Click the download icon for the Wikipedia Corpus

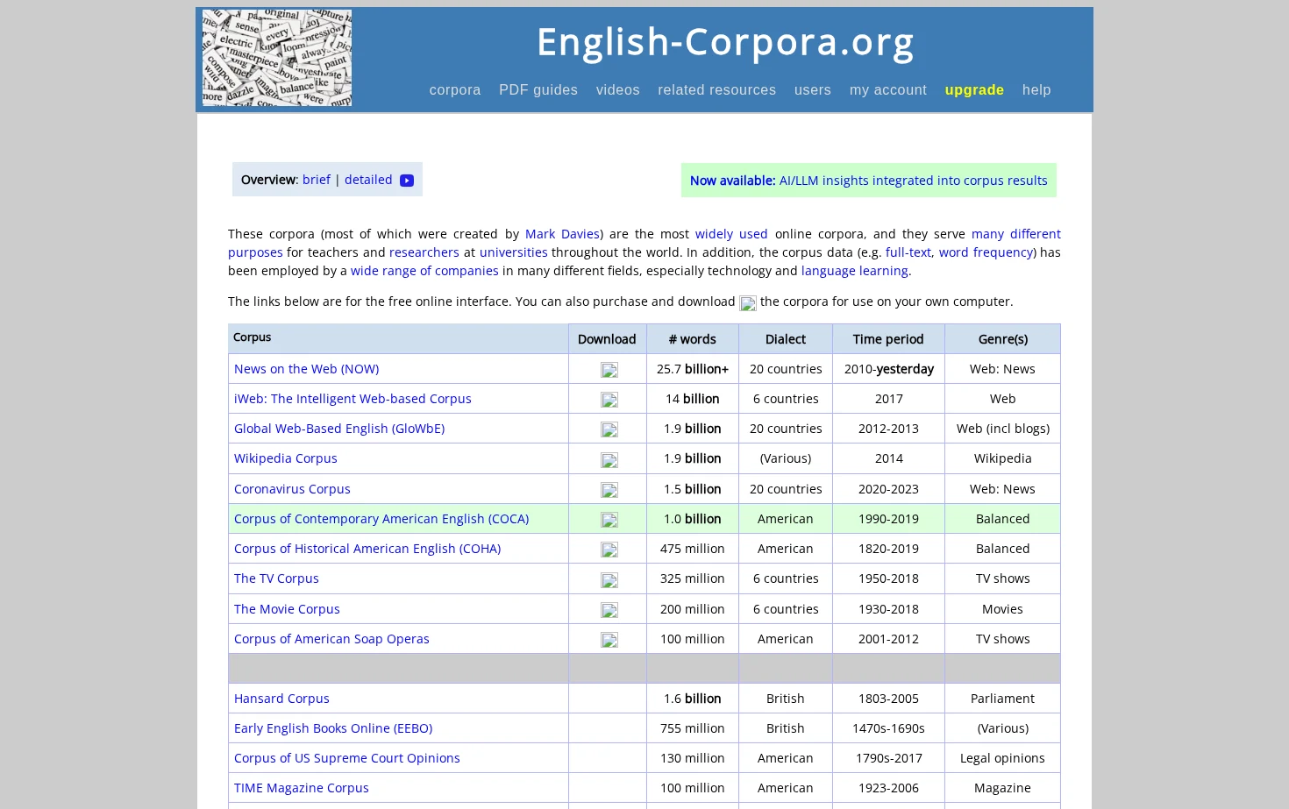(x=609, y=460)
